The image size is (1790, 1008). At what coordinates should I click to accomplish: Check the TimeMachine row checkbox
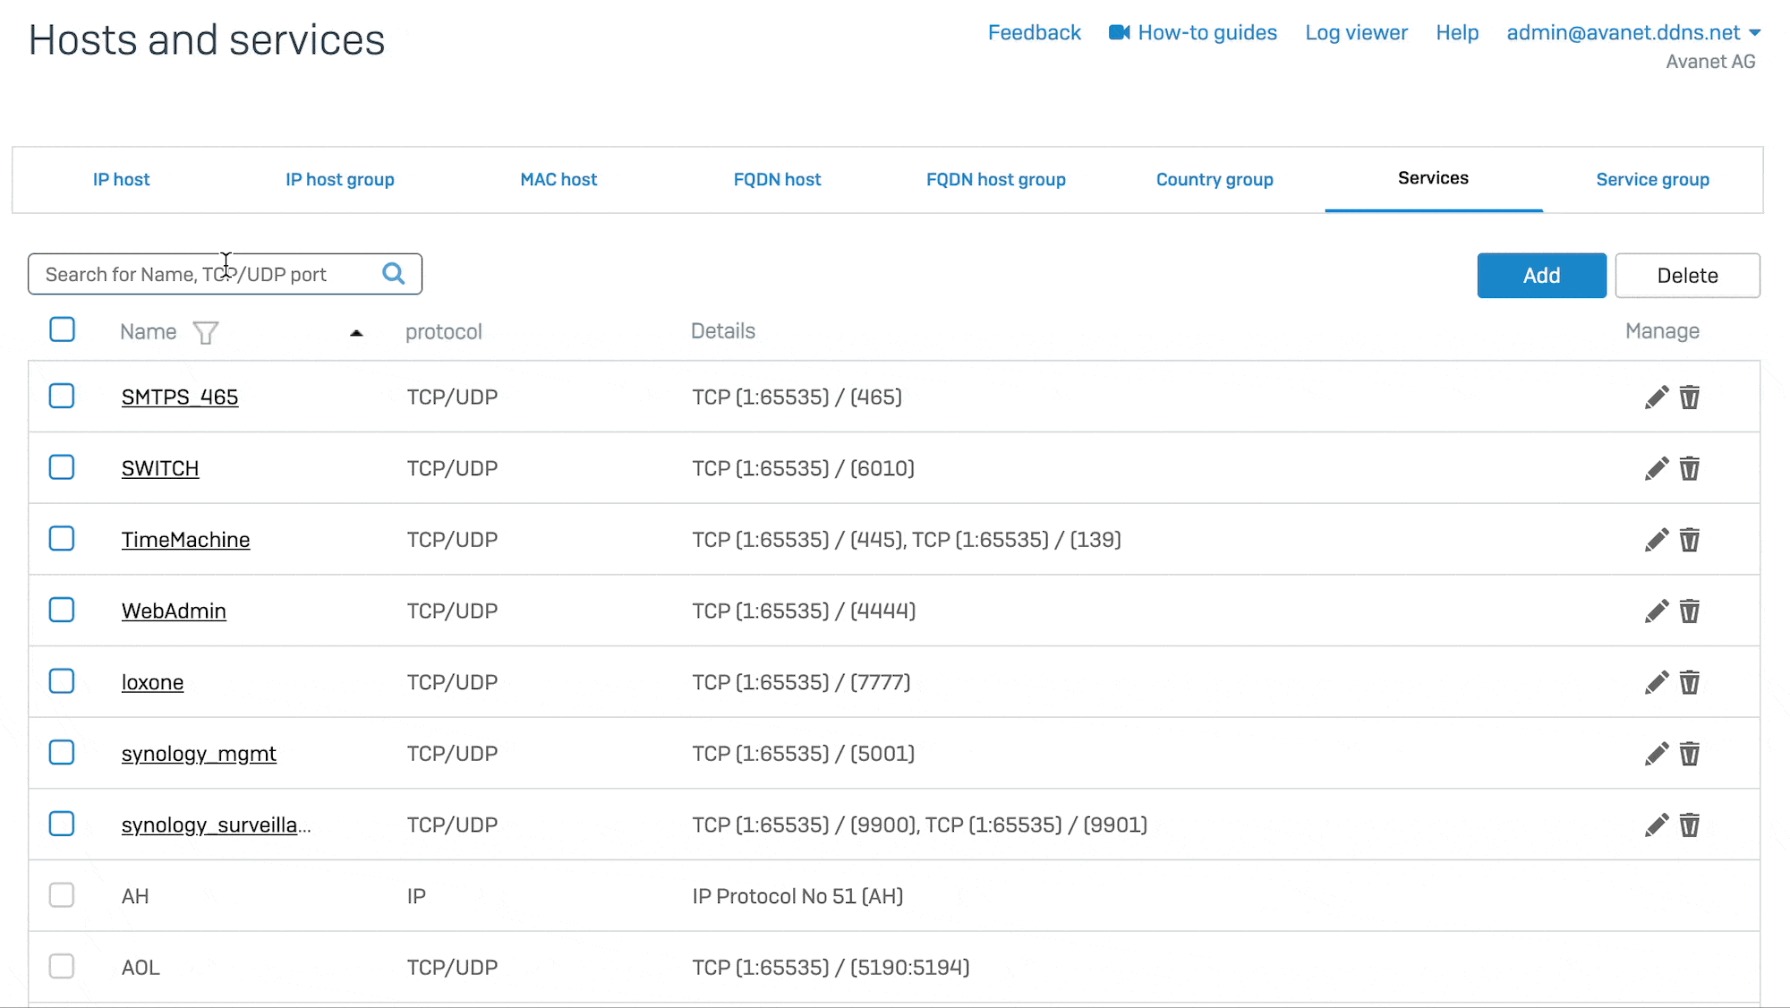[x=62, y=539]
